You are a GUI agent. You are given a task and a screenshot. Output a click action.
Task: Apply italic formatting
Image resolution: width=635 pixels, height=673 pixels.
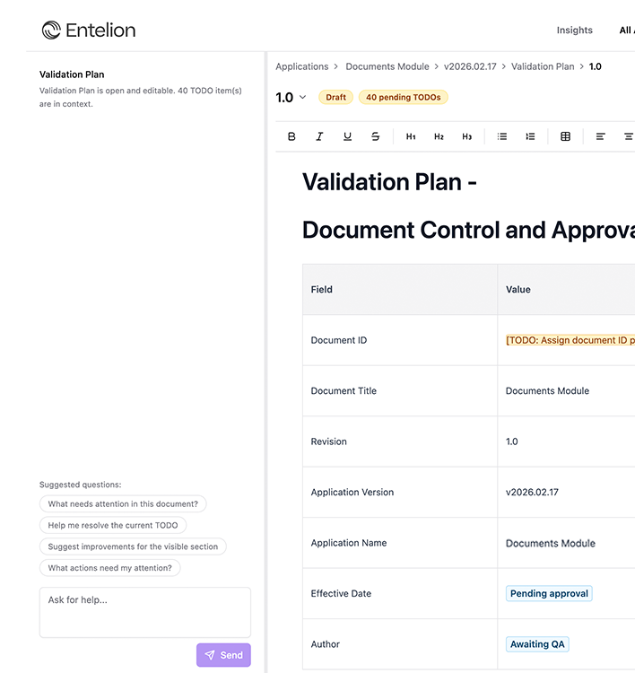pos(319,136)
